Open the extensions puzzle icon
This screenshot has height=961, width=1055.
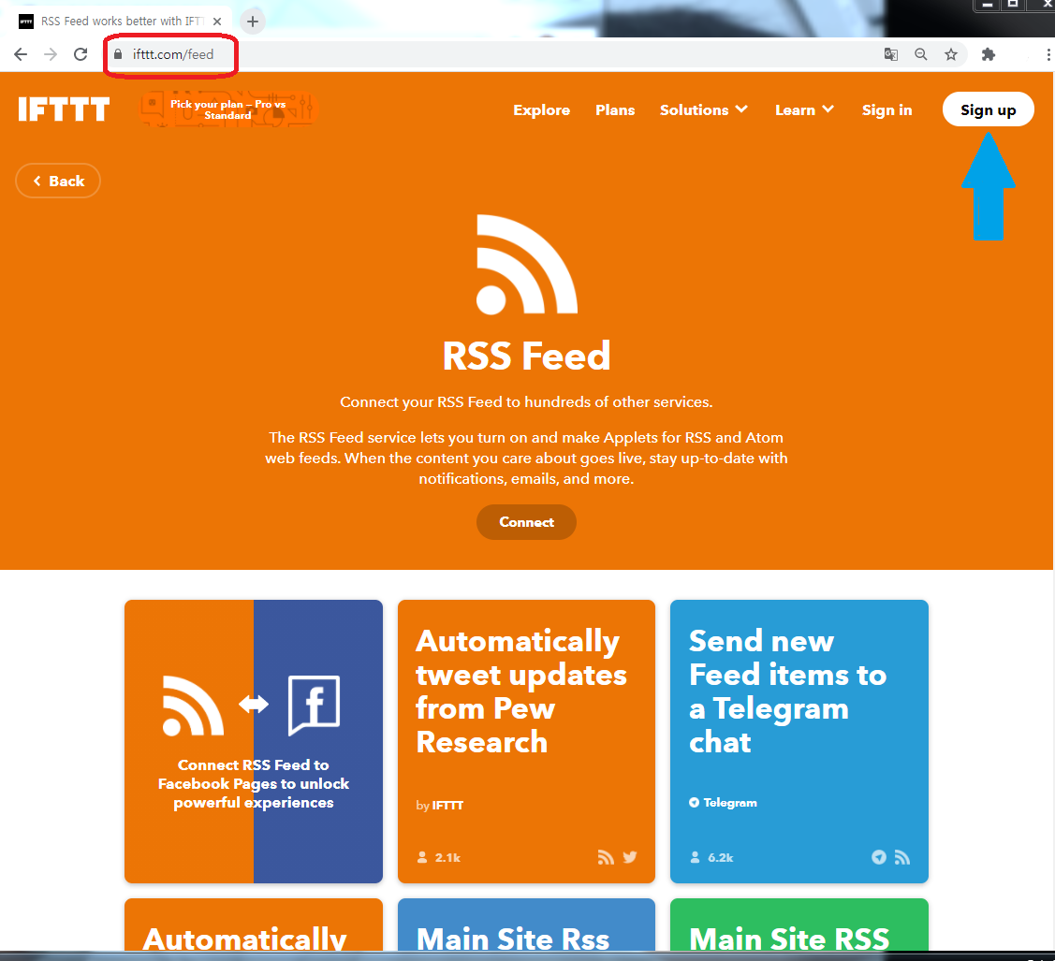pos(989,54)
